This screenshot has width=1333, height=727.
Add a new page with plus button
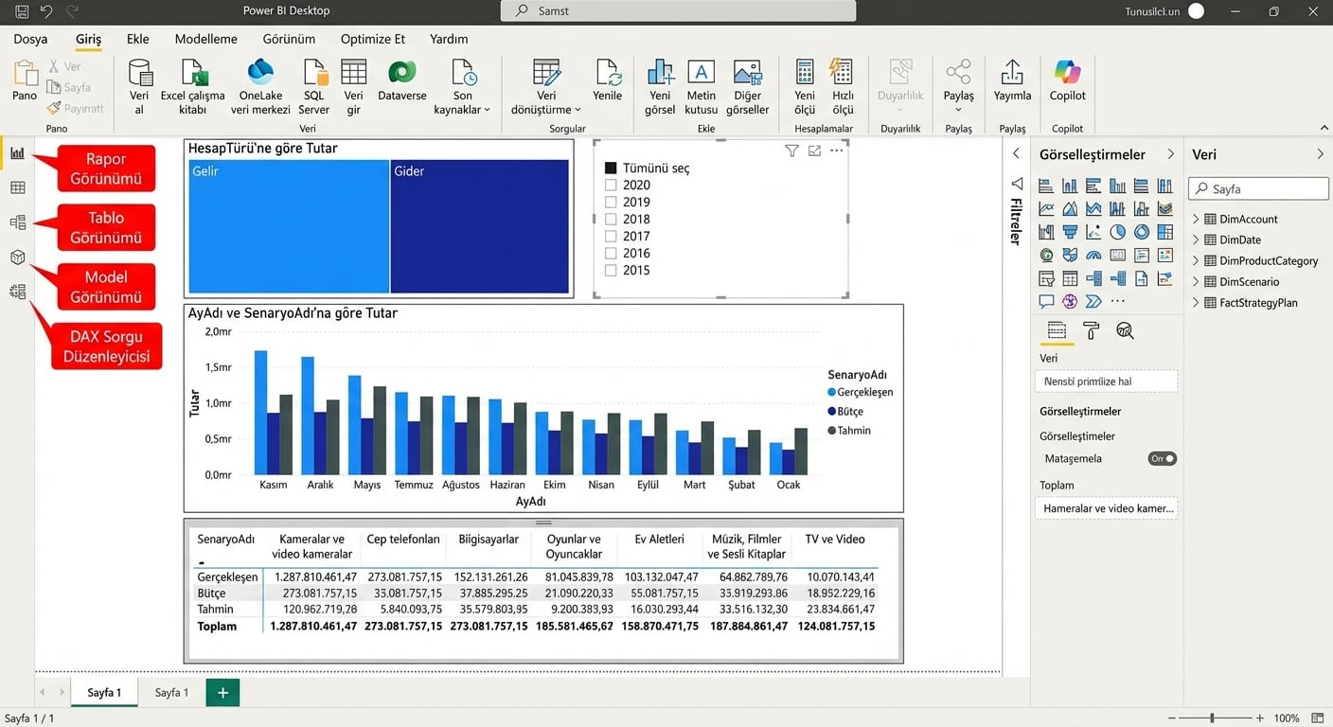click(222, 692)
